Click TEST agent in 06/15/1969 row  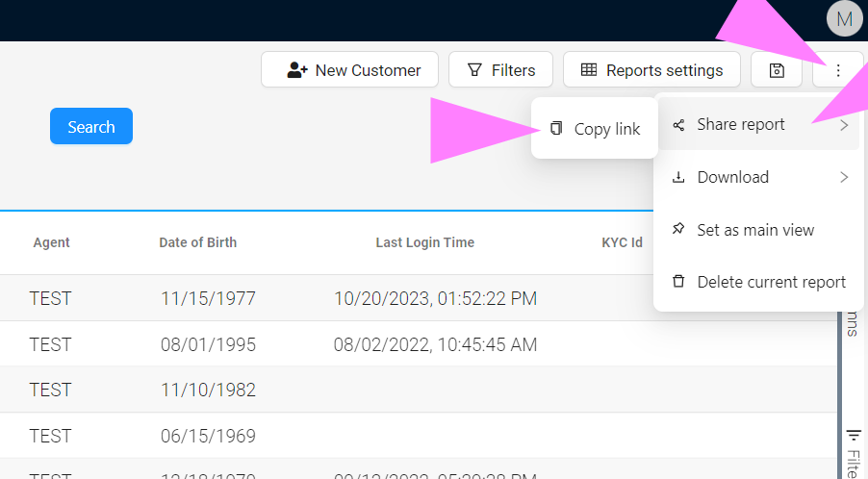[50, 436]
